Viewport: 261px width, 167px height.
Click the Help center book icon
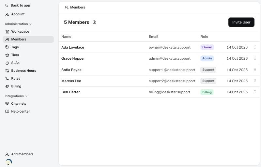tap(7, 112)
